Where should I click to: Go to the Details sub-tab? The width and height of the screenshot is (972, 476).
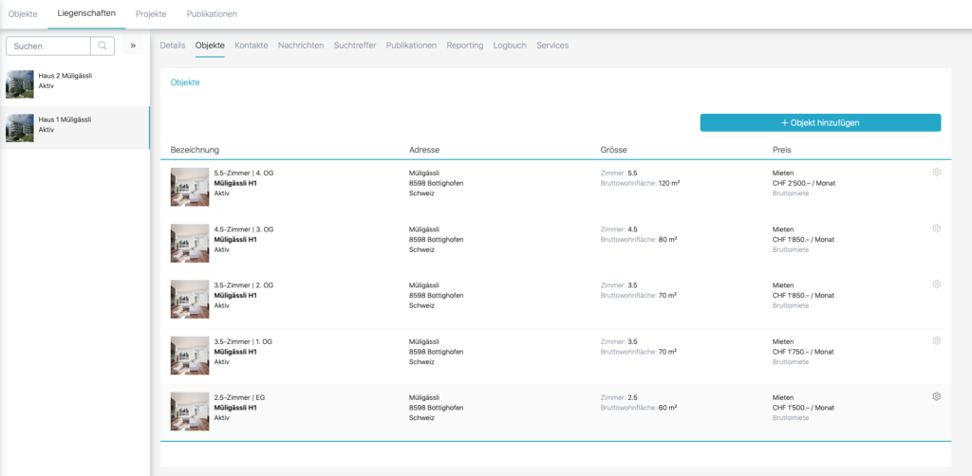click(x=172, y=46)
